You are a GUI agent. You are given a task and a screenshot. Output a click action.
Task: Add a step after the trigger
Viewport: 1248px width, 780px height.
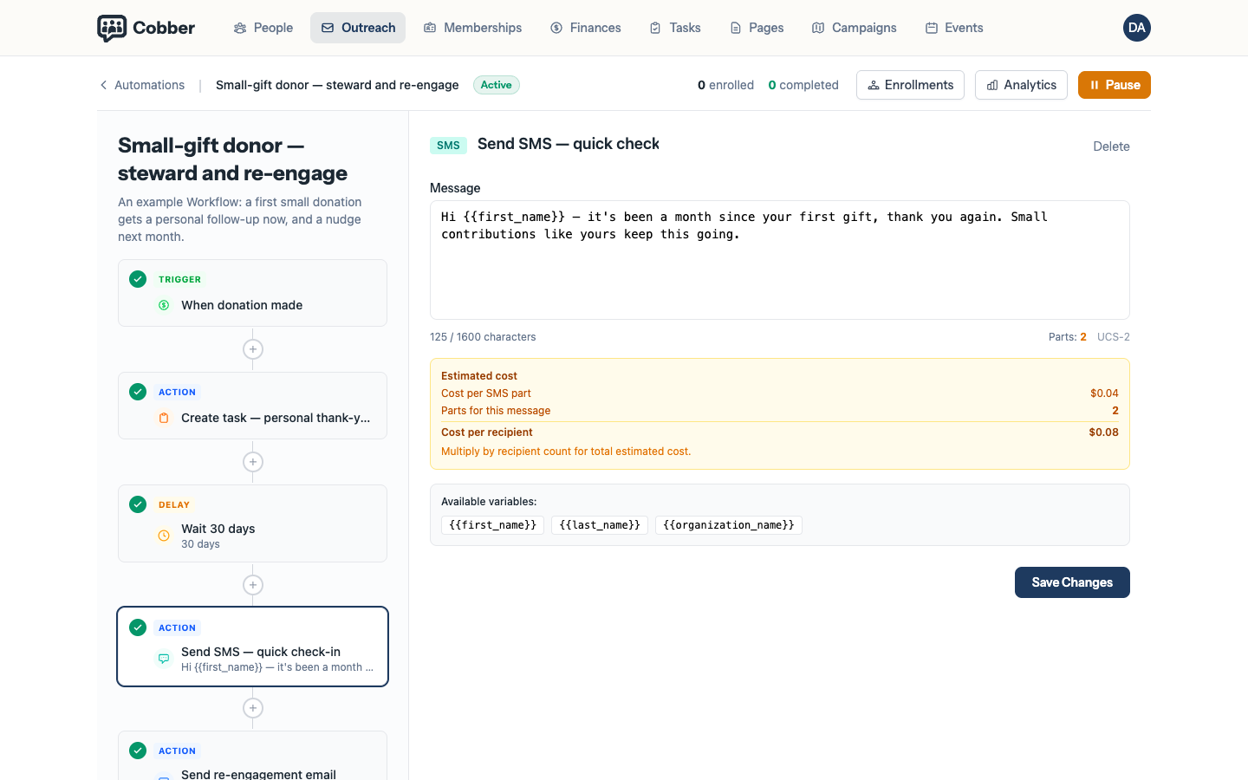point(253,349)
